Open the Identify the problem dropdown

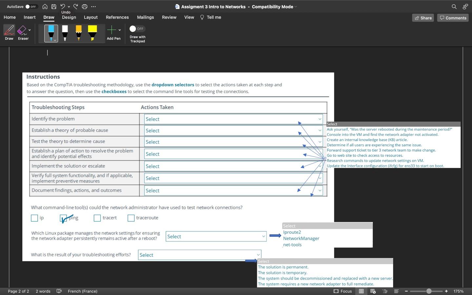pyautogui.click(x=233, y=119)
